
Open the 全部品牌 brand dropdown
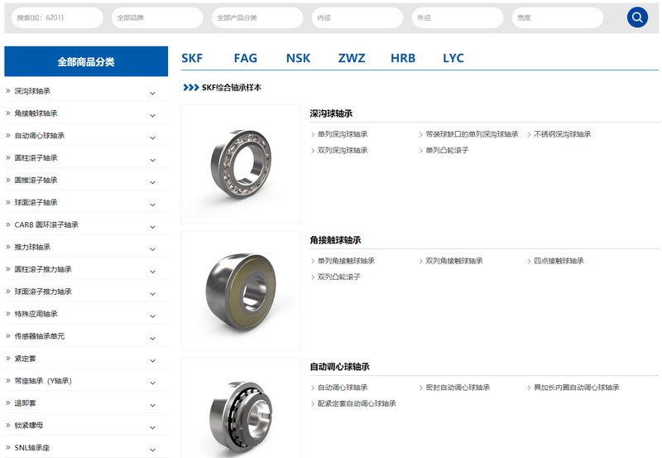point(157,17)
